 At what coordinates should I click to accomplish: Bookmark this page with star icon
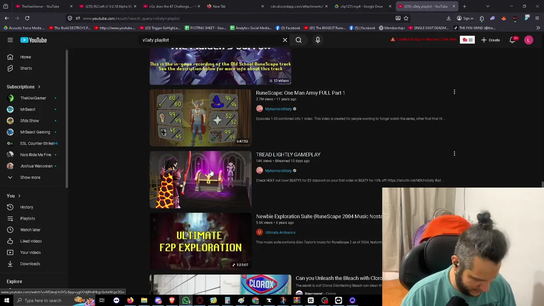click(x=406, y=18)
